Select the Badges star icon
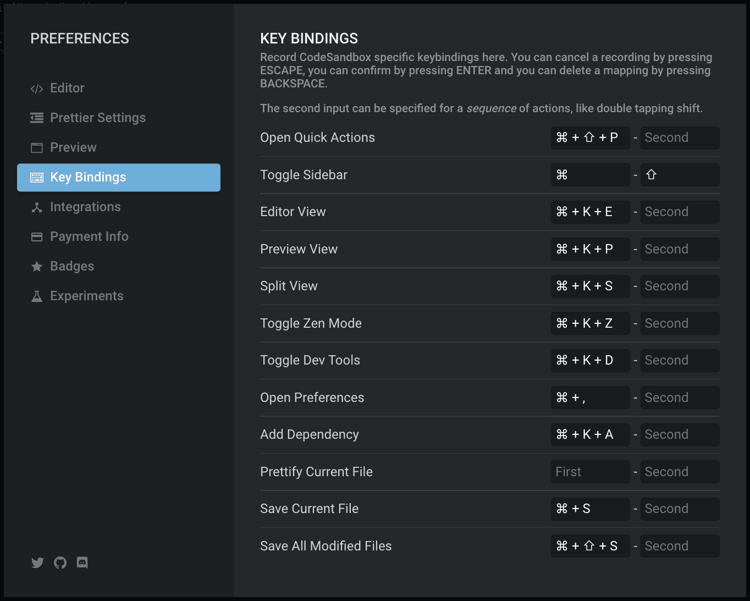750x601 pixels. [x=37, y=266]
